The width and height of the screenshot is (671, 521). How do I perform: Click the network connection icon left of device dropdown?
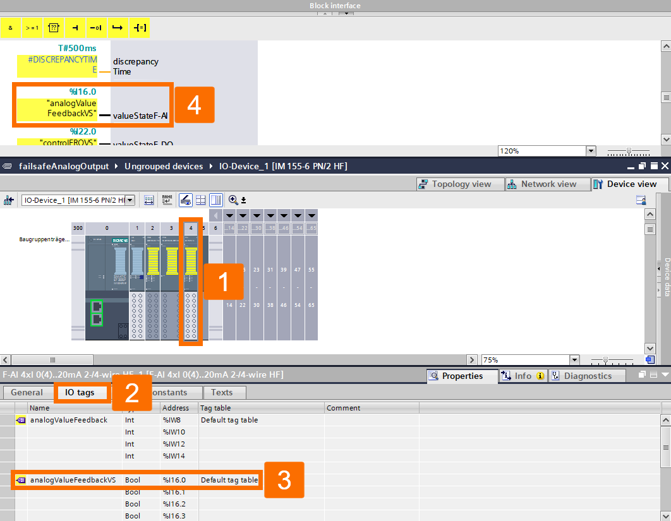tap(9, 200)
